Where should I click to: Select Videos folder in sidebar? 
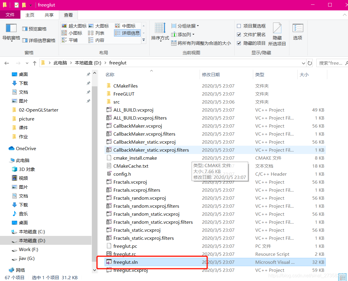coord(20,178)
